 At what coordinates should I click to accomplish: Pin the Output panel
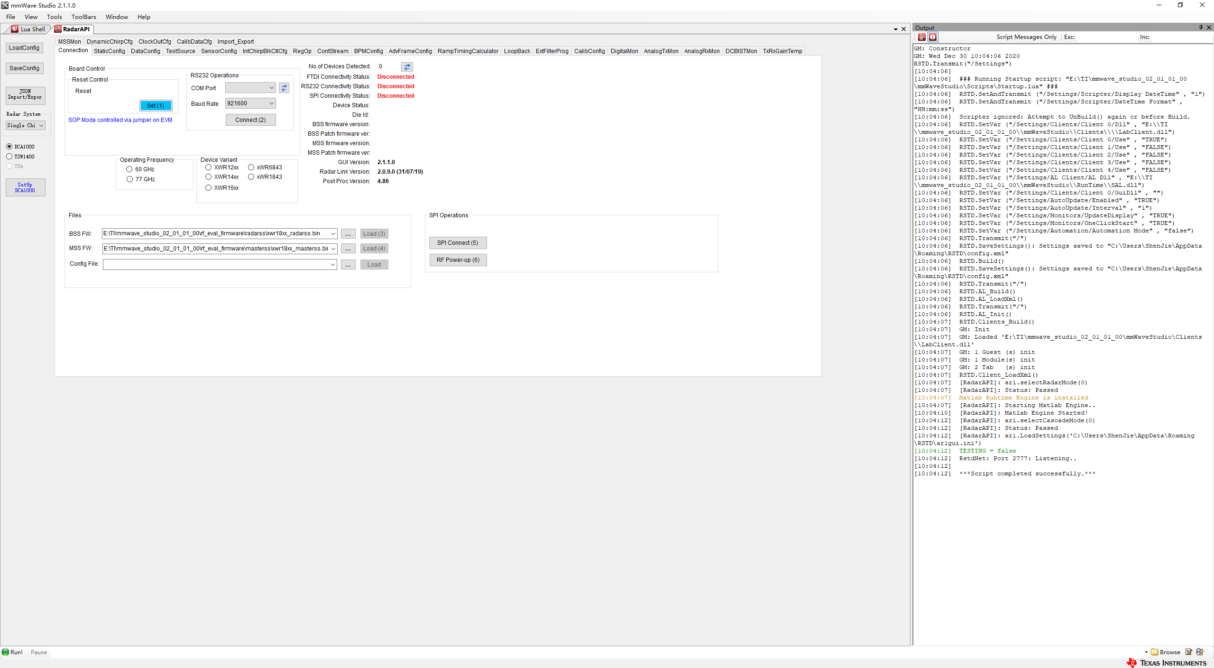(x=1201, y=28)
